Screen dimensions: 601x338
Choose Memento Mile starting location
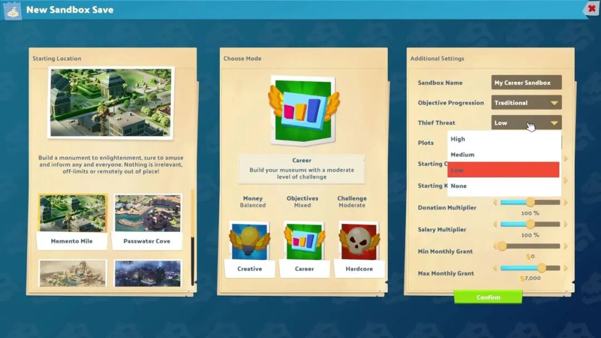[x=72, y=222]
